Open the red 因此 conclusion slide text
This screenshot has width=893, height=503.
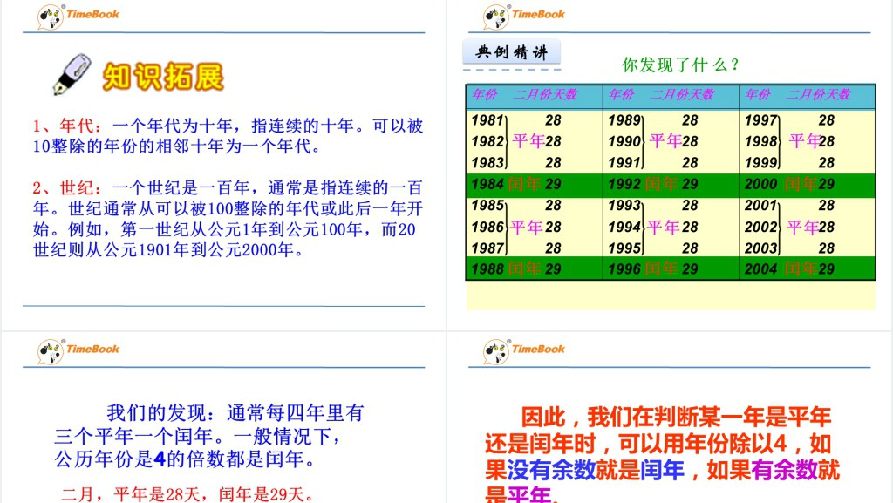click(663, 455)
